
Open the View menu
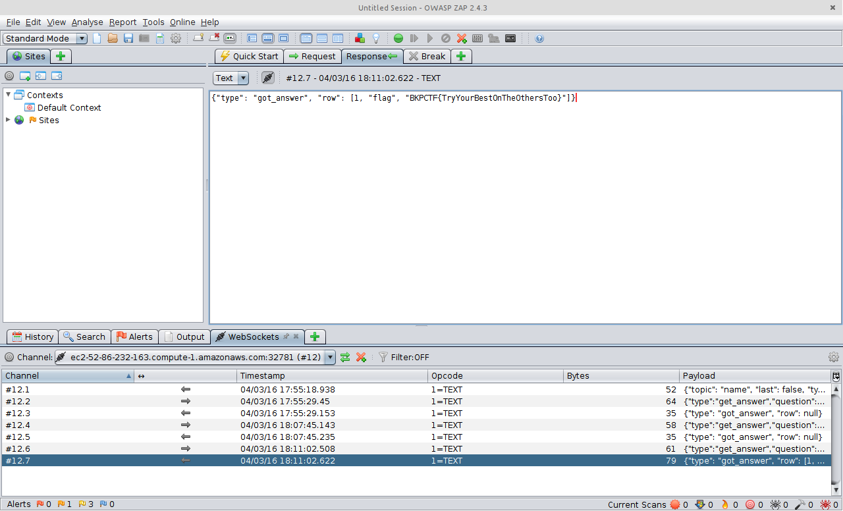click(x=56, y=22)
